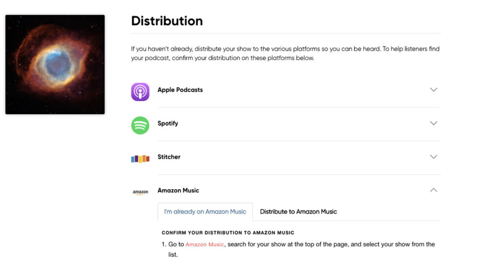Click the Amazon logo icon
The height and width of the screenshot is (264, 504).
140,192
